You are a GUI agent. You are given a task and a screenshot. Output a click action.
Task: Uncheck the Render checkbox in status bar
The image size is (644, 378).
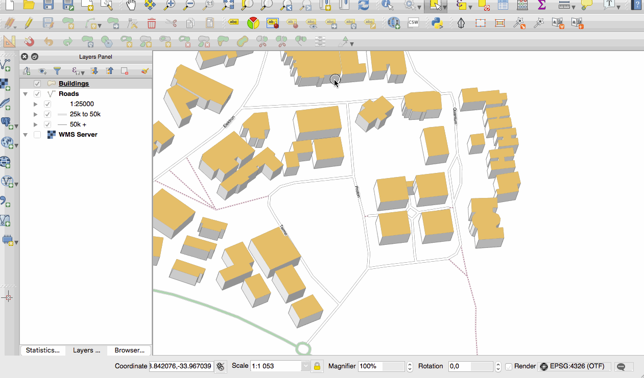tap(509, 366)
